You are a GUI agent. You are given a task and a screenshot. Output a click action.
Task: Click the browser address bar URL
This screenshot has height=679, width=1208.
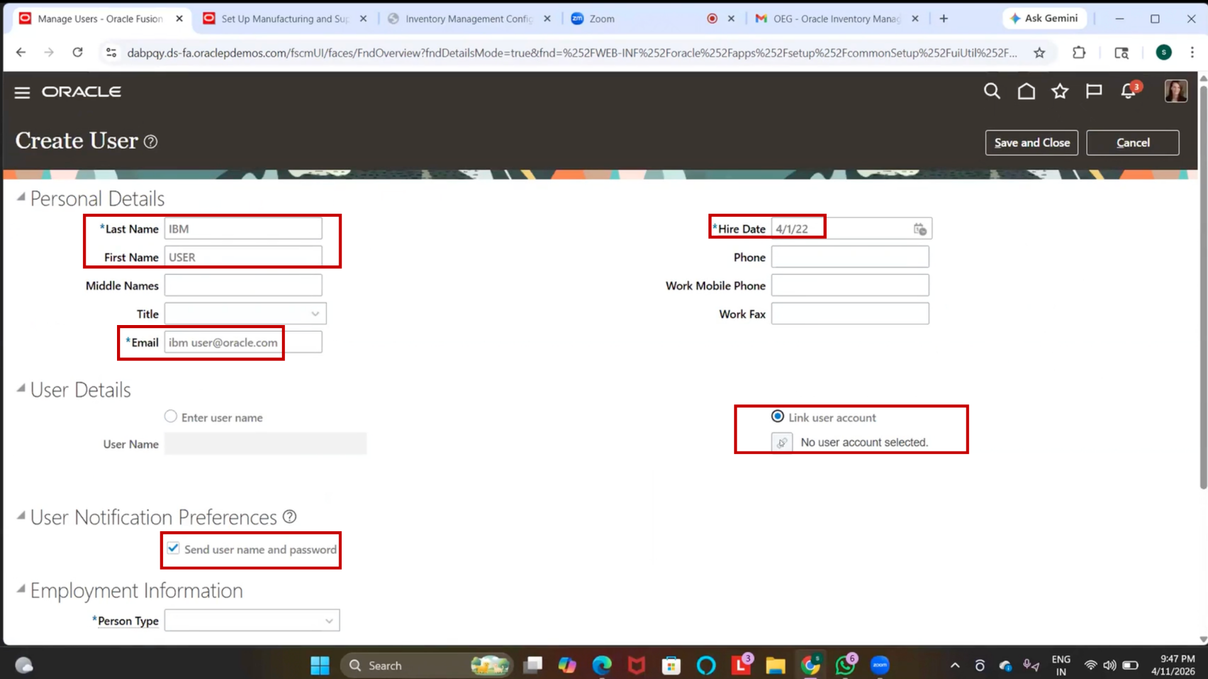pos(571,53)
